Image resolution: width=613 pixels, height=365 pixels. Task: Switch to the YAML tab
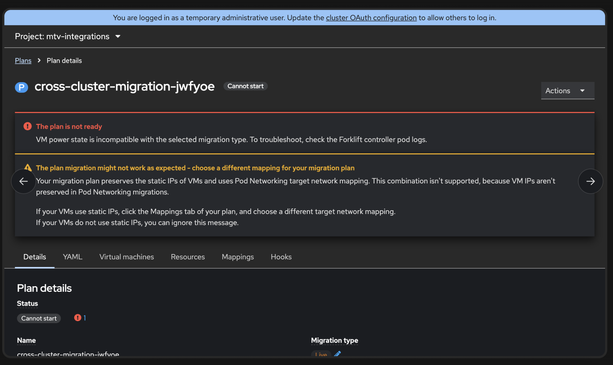(x=72, y=257)
